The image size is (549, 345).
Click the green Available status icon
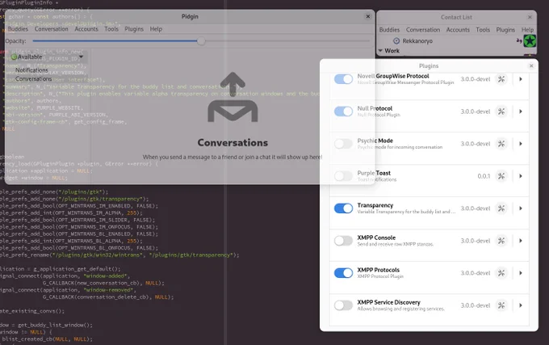click(x=14, y=57)
